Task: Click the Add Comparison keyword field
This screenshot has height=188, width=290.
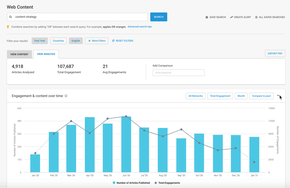Action: pyautogui.click(x=179, y=73)
